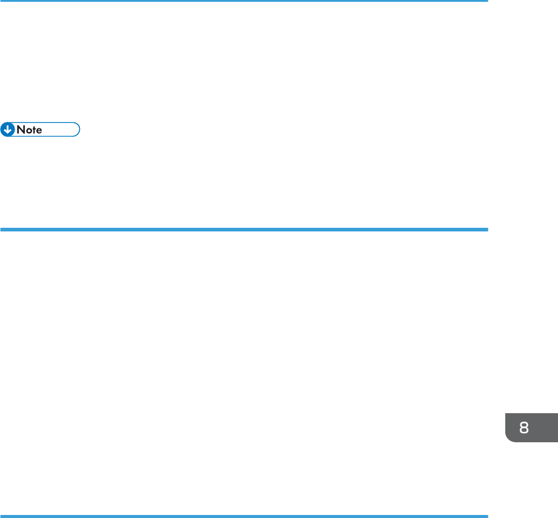Click the blue divider line below the Note
Screen dimensions: 558x518
[x=244, y=230]
